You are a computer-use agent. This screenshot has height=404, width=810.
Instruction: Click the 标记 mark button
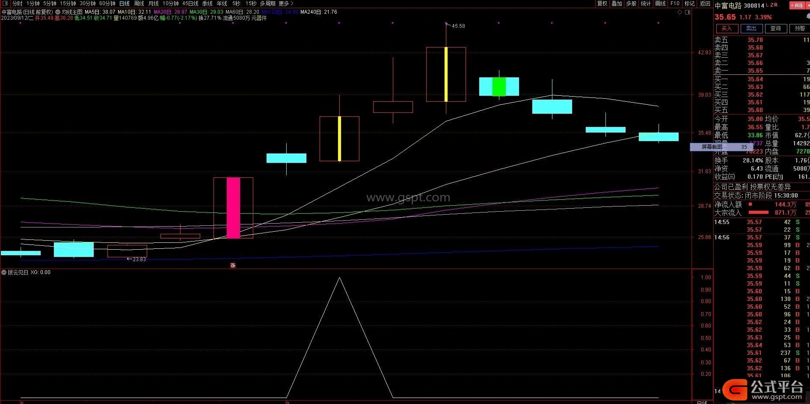click(689, 3)
